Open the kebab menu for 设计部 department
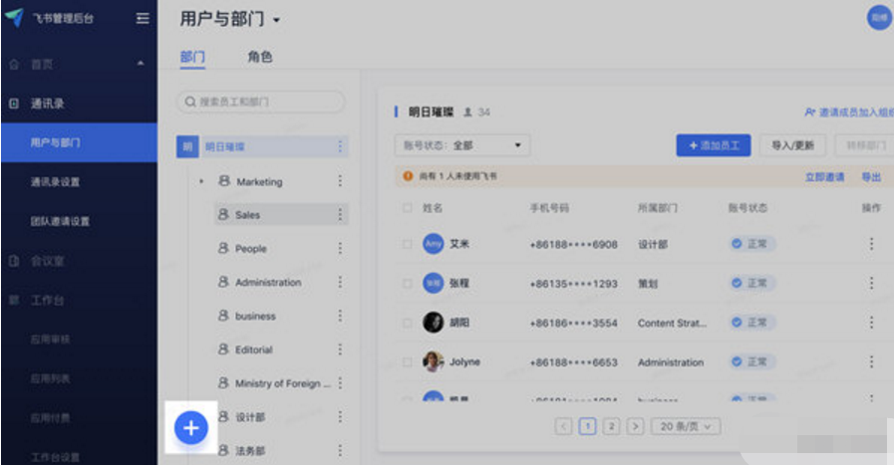This screenshot has height=465, width=894. click(x=340, y=416)
